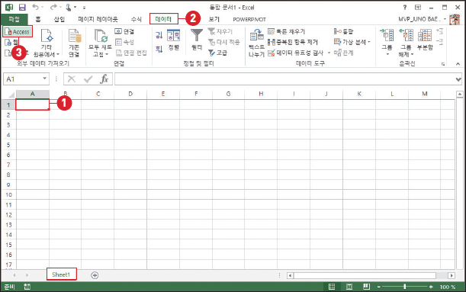Import data from Access

point(18,32)
